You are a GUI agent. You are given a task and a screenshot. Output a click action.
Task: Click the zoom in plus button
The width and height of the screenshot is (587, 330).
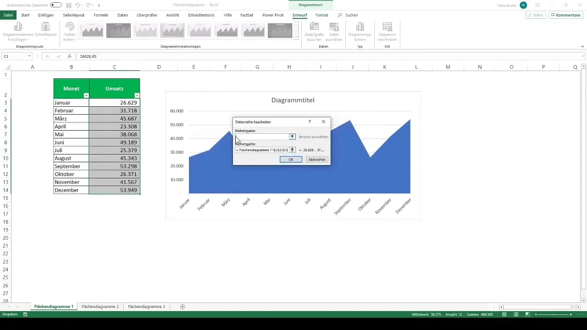tap(571, 314)
